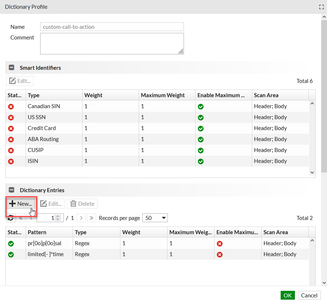Click dialog scrollbar down arrow
The image size is (327, 304).
pos(324,283)
